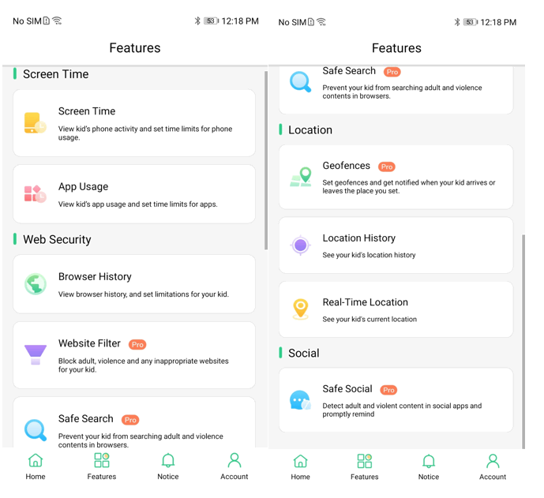This screenshot has width=544, height=498.
Task: Tap the Pro badge next to Geofences
Action: coord(386,167)
